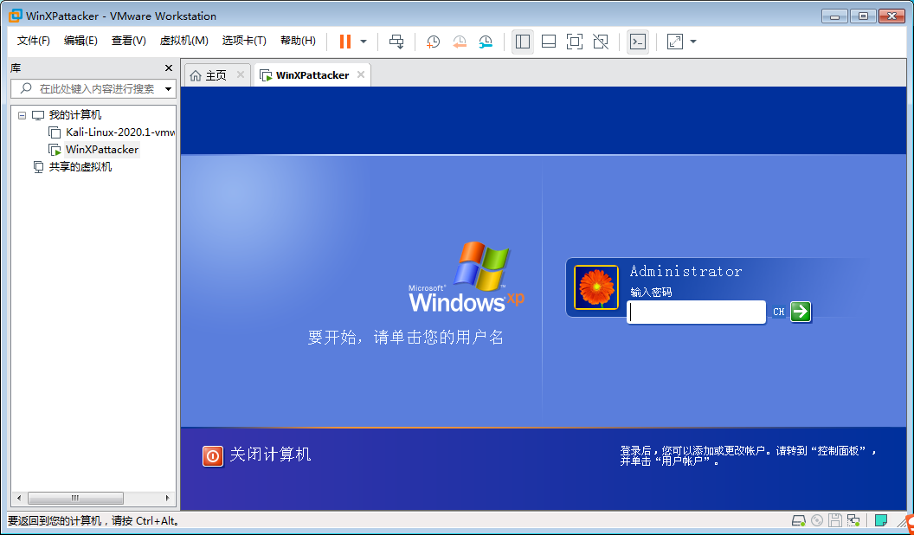914x535 pixels.
Task: Click the teal message log note icon
Action: tap(881, 520)
